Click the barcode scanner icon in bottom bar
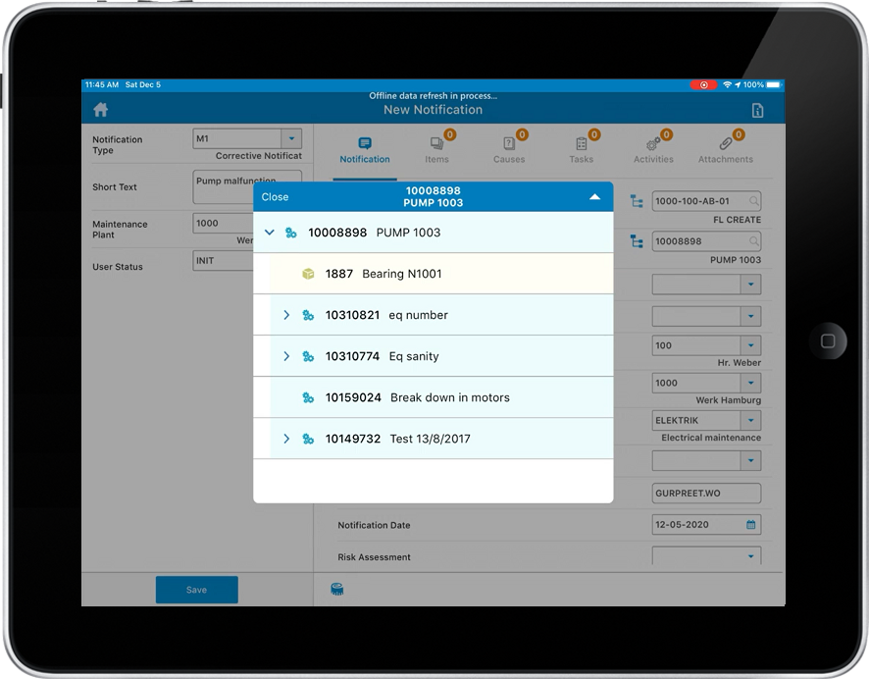This screenshot has width=869, height=679. (x=337, y=590)
